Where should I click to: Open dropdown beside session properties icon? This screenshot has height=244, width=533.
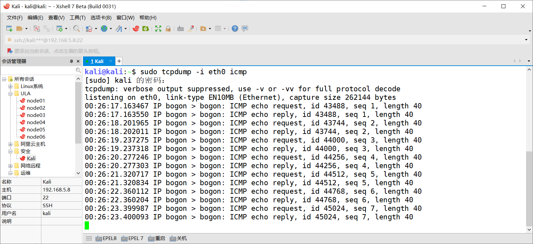tap(66, 29)
